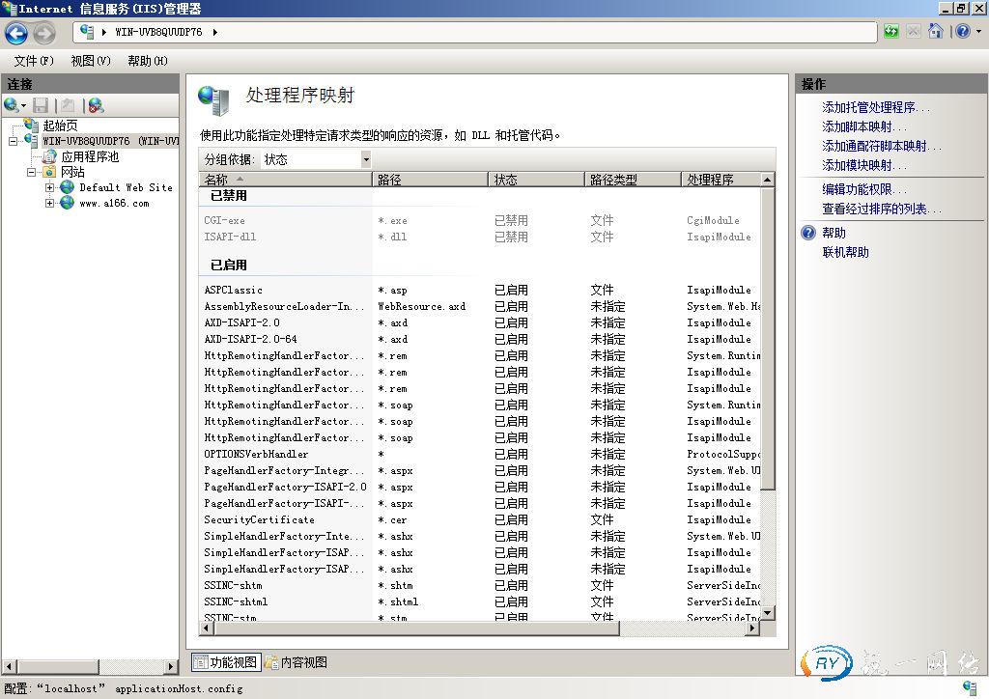Click the 编辑功能权限 action link
Screen dimensions: 989x699
click(x=863, y=189)
